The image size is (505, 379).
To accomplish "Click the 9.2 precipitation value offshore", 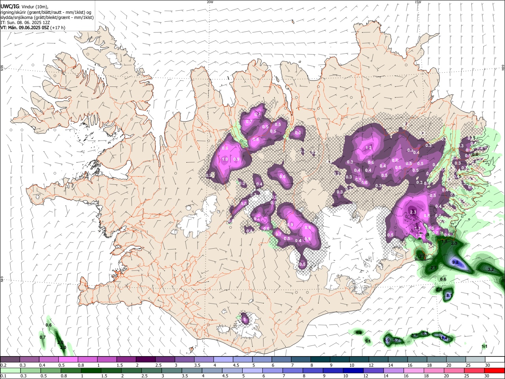I will coord(455,262).
